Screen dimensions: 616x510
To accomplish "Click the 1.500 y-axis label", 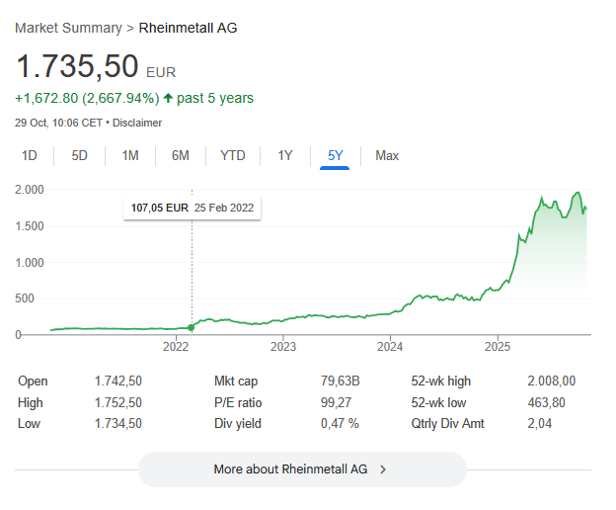I will coord(30,226).
